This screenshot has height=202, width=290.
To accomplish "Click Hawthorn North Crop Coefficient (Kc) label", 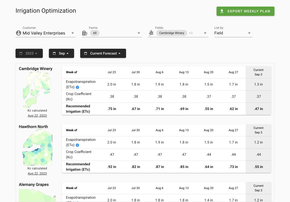I will pos(79,155).
